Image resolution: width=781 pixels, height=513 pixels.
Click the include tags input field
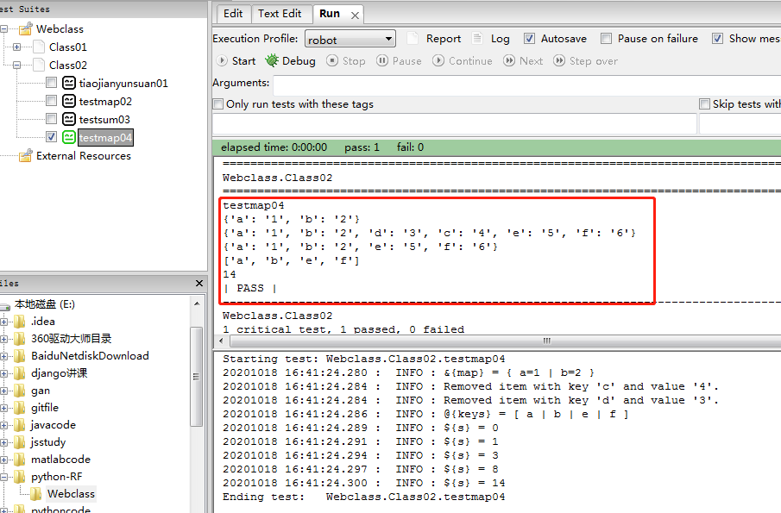[x=454, y=124]
